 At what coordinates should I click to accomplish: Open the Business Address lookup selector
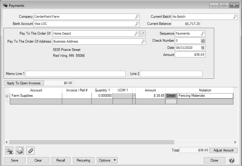(x=143, y=42)
